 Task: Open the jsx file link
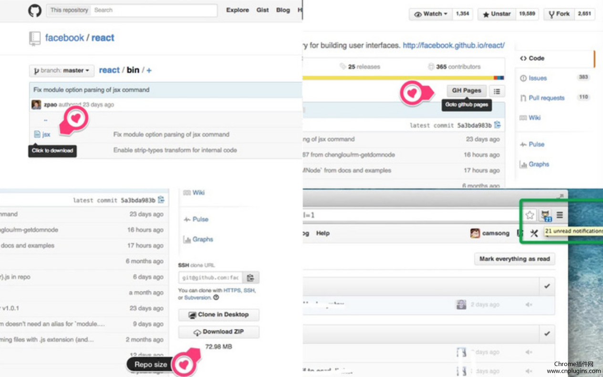(46, 135)
